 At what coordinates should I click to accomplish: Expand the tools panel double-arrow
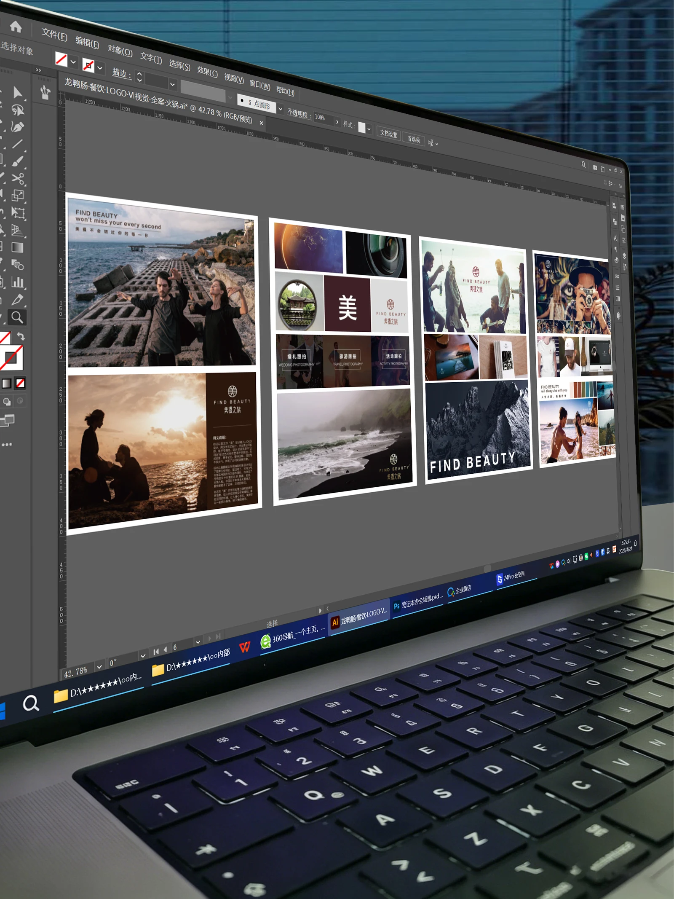38,70
